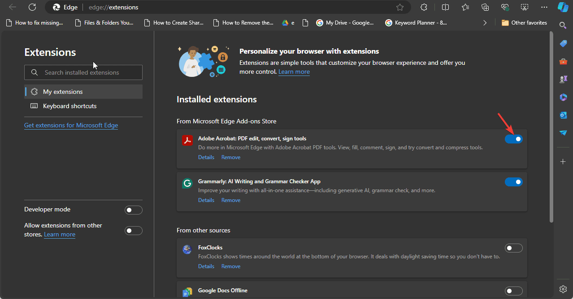Open Details for FoxClocks
573x299 pixels.
pos(206,266)
